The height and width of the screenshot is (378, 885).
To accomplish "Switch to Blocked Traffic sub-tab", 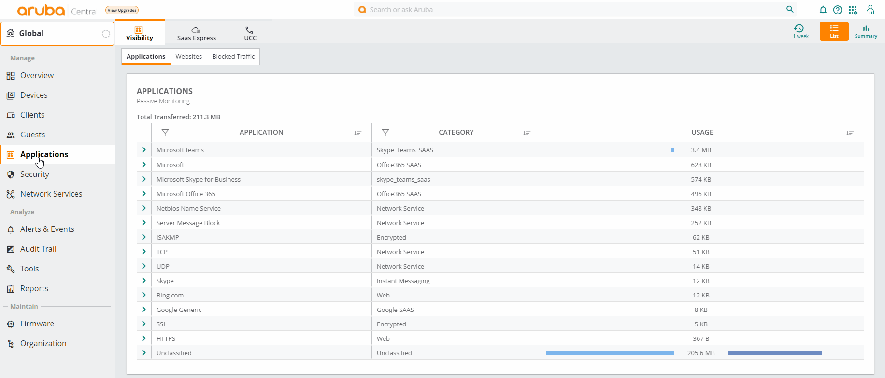I will pyautogui.click(x=233, y=57).
